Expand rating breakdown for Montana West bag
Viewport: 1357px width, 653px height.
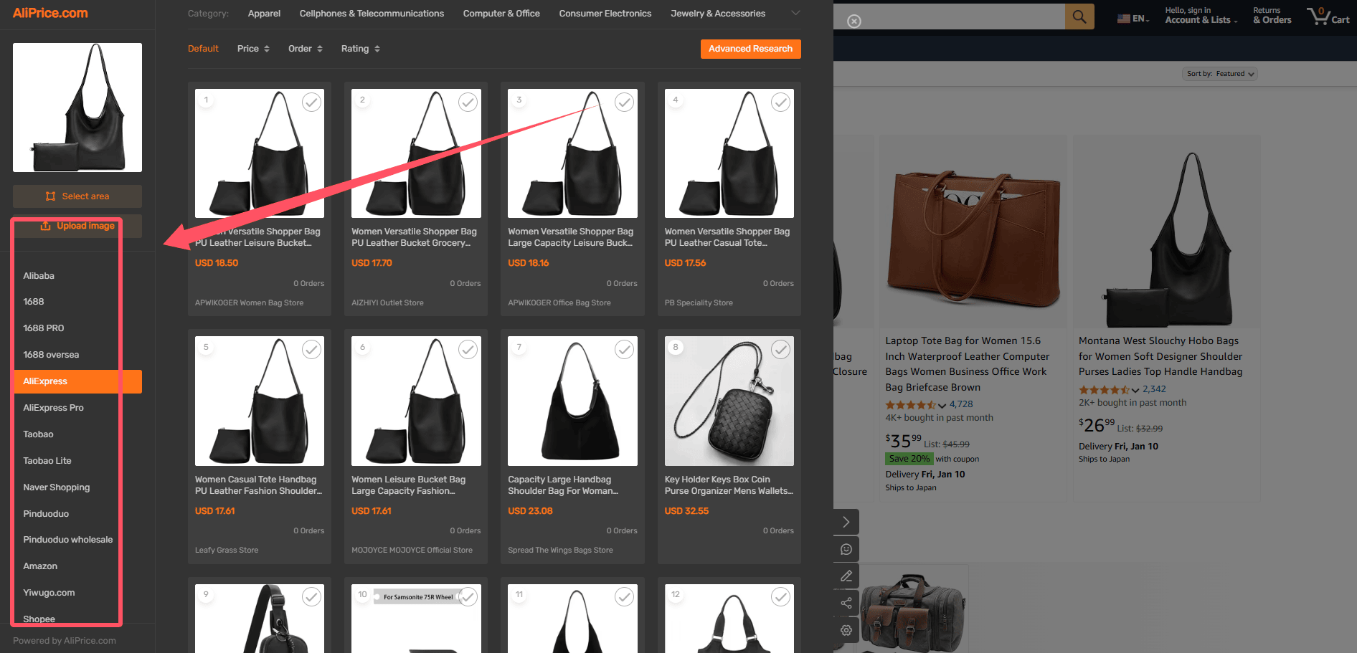point(1135,390)
